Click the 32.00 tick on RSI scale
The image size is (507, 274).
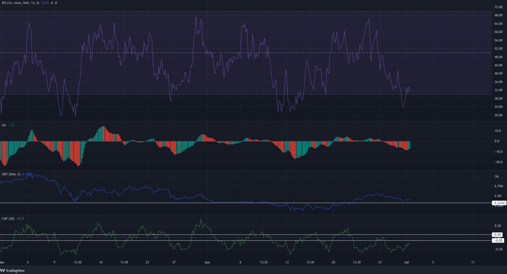[x=498, y=90]
